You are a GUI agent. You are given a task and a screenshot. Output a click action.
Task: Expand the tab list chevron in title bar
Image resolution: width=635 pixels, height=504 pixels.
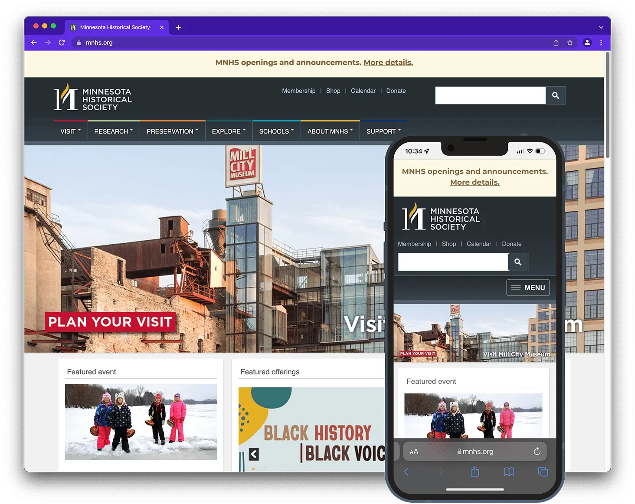(601, 27)
